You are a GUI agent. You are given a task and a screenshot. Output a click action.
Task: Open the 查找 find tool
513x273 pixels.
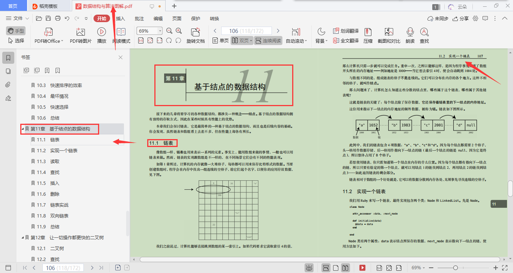pyautogui.click(x=424, y=36)
